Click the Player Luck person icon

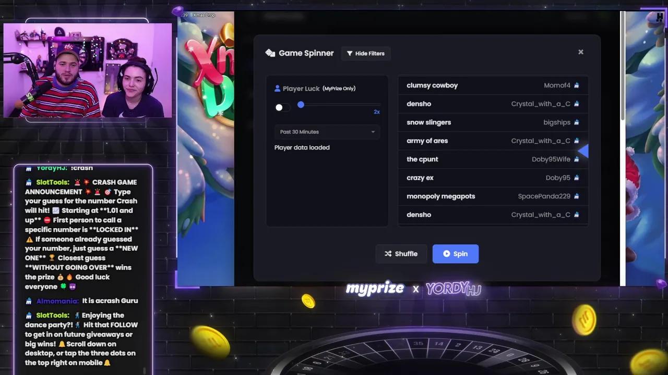(x=278, y=89)
